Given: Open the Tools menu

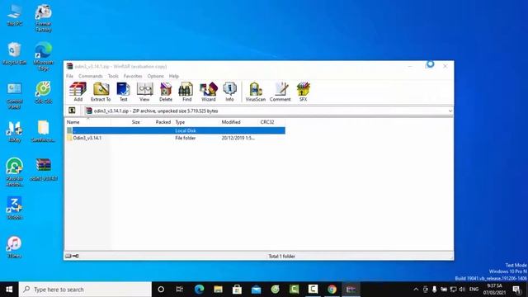Looking at the screenshot, I should 113,76.
